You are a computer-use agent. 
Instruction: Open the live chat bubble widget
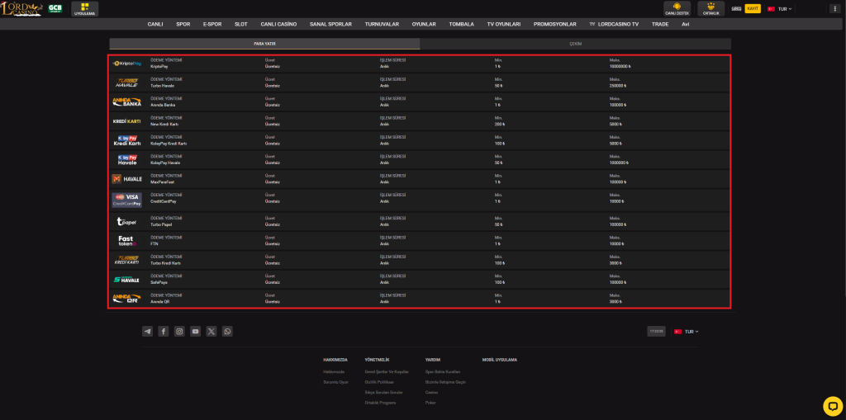(832, 405)
